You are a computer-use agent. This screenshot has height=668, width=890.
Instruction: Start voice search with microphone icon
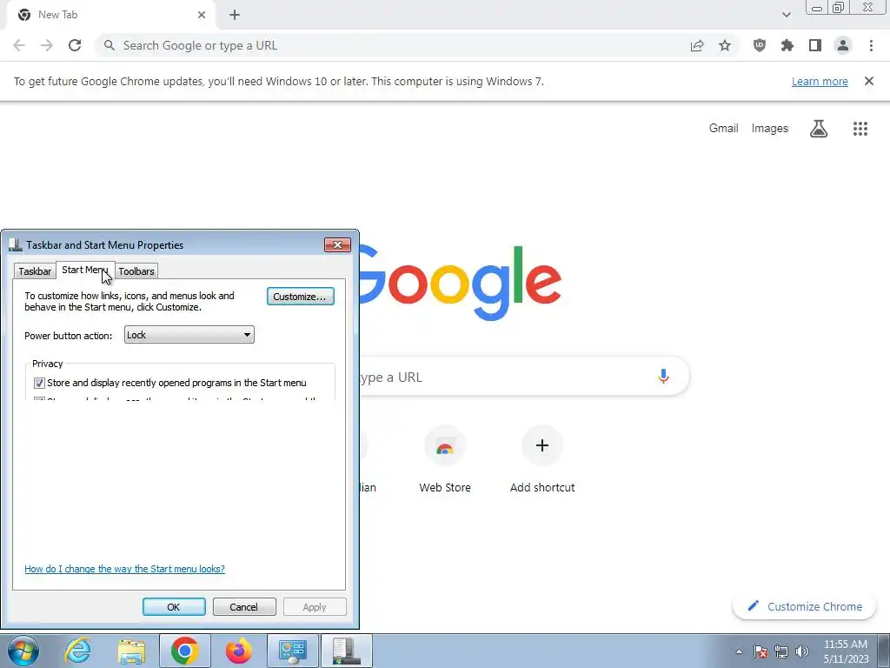click(663, 376)
